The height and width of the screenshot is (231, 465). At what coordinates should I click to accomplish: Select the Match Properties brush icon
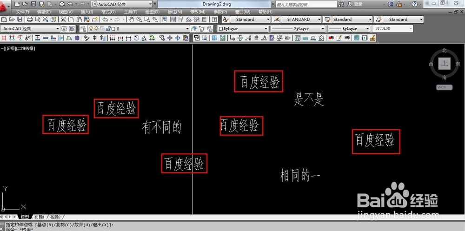tap(87, 20)
